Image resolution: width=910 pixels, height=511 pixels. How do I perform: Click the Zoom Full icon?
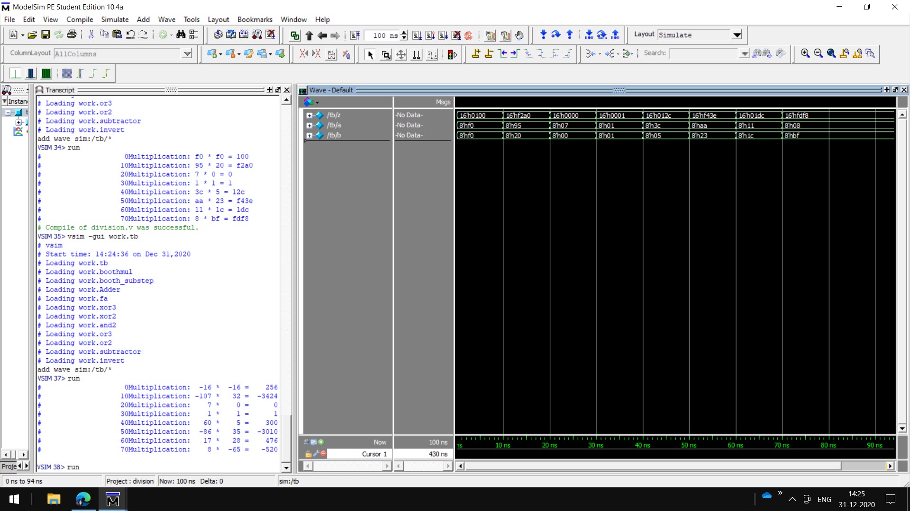coord(831,53)
